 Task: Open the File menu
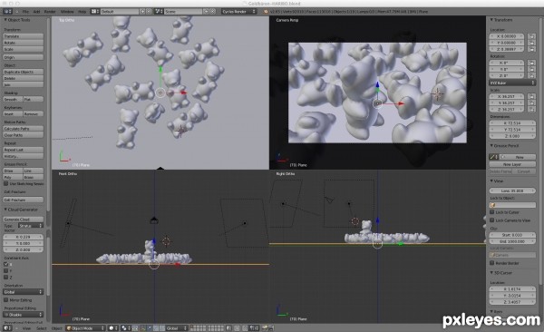[25, 12]
